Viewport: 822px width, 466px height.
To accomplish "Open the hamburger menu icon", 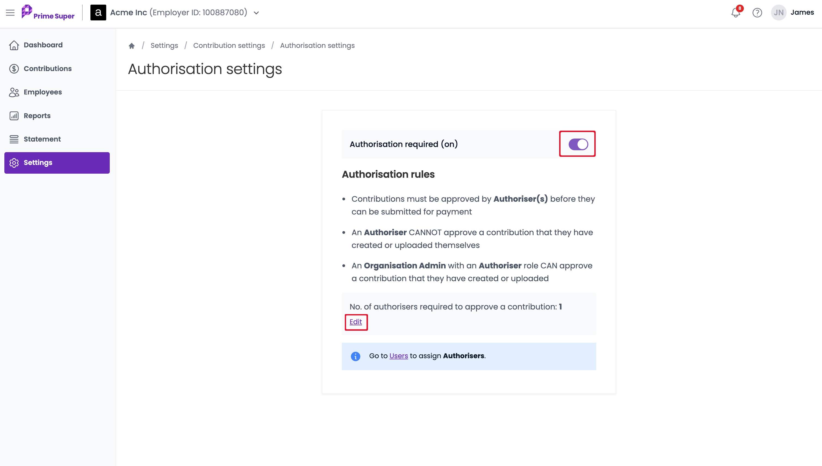I will [10, 13].
